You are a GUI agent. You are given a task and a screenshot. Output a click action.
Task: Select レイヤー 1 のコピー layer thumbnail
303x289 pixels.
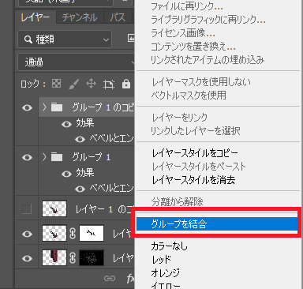54,209
